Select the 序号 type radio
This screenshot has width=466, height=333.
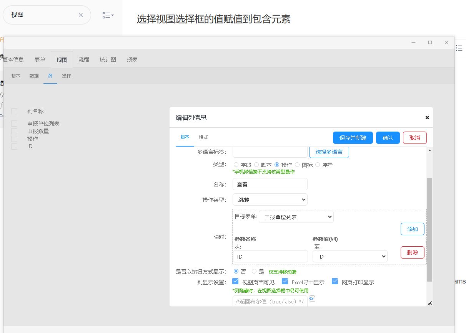click(x=318, y=165)
